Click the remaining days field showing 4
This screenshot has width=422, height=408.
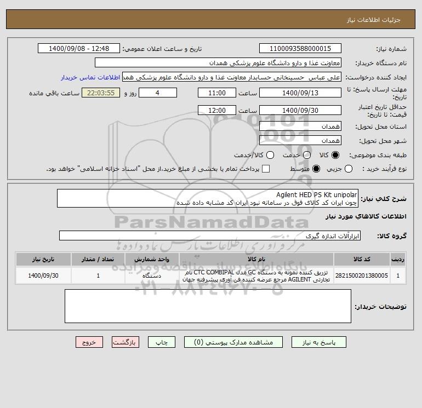[158, 93]
